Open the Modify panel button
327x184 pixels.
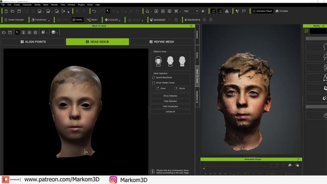77,20
